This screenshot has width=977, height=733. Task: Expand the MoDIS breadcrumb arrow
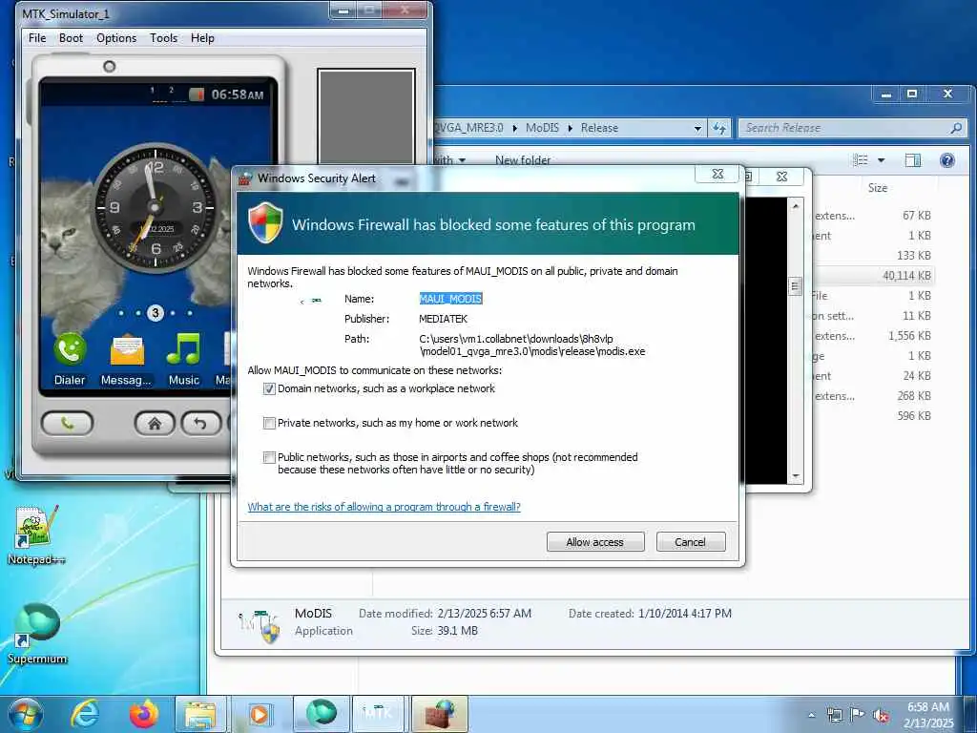pyautogui.click(x=570, y=129)
